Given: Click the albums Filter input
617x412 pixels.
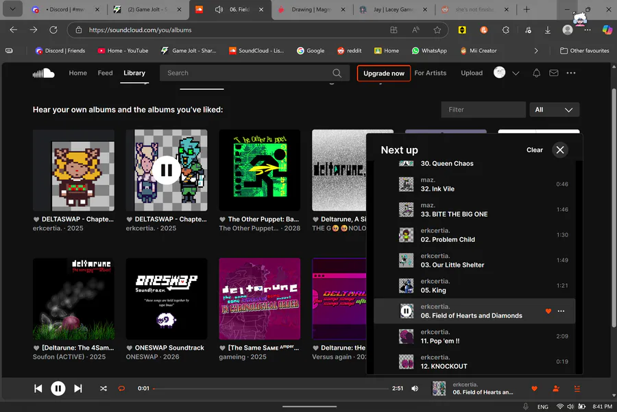Looking at the screenshot, I should [483, 110].
